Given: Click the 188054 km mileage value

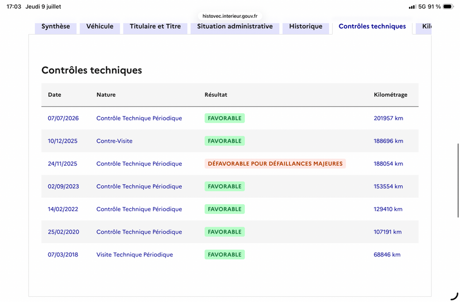Looking at the screenshot, I should pyautogui.click(x=389, y=164).
